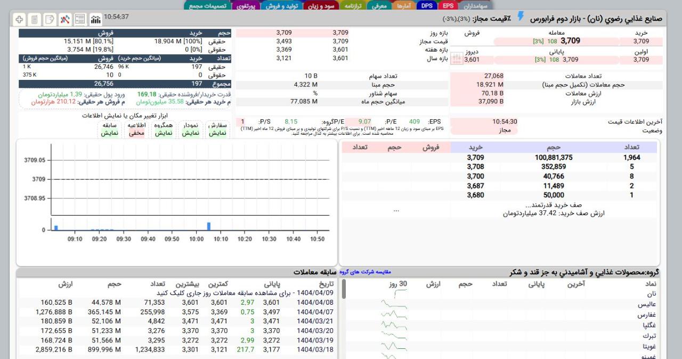Toggle the نمودار display button
This screenshot has height=359, width=682.
(190, 129)
